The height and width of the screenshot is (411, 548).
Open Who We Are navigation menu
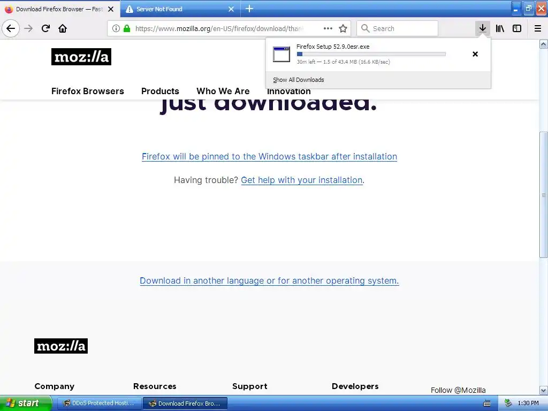click(x=223, y=91)
